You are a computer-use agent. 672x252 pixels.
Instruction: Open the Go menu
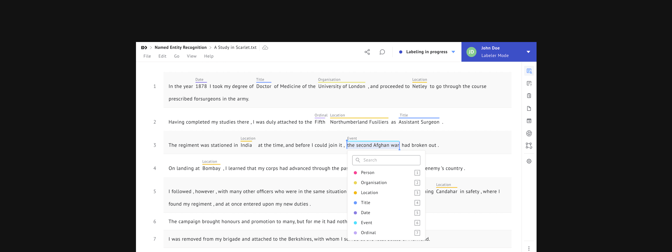point(177,56)
